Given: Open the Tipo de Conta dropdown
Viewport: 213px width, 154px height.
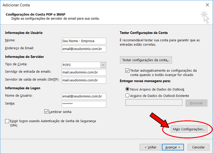Looking at the screenshot, I should point(103,65).
